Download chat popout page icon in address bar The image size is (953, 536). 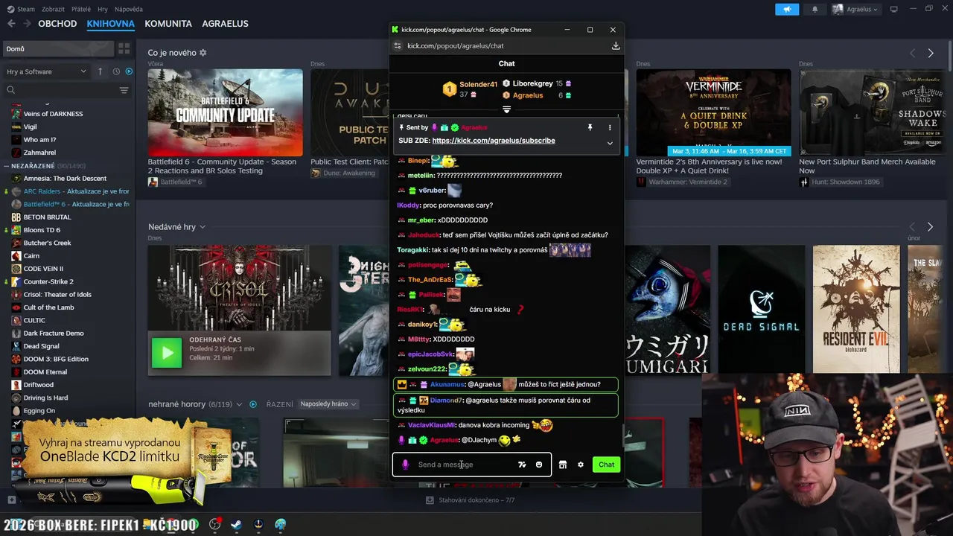[616, 45]
